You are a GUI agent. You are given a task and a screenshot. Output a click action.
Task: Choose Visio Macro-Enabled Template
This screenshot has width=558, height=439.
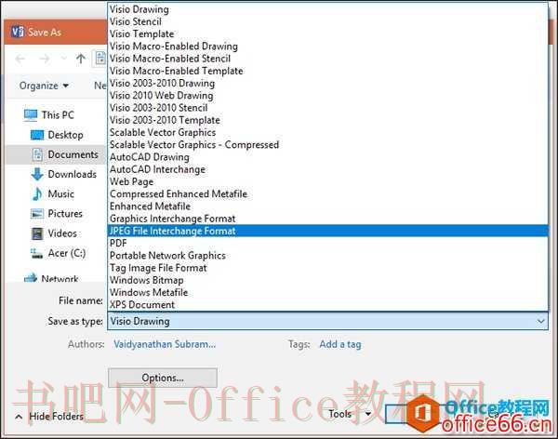pyautogui.click(x=327, y=71)
